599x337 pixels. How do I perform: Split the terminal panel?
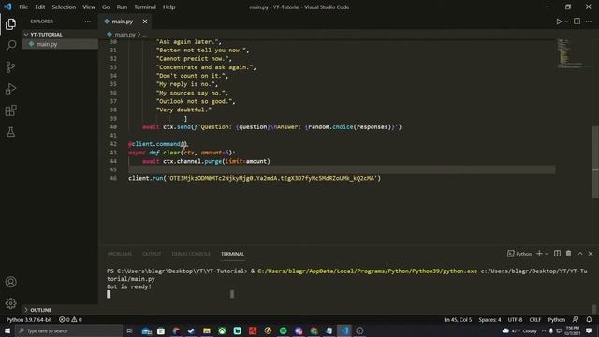[x=558, y=254]
